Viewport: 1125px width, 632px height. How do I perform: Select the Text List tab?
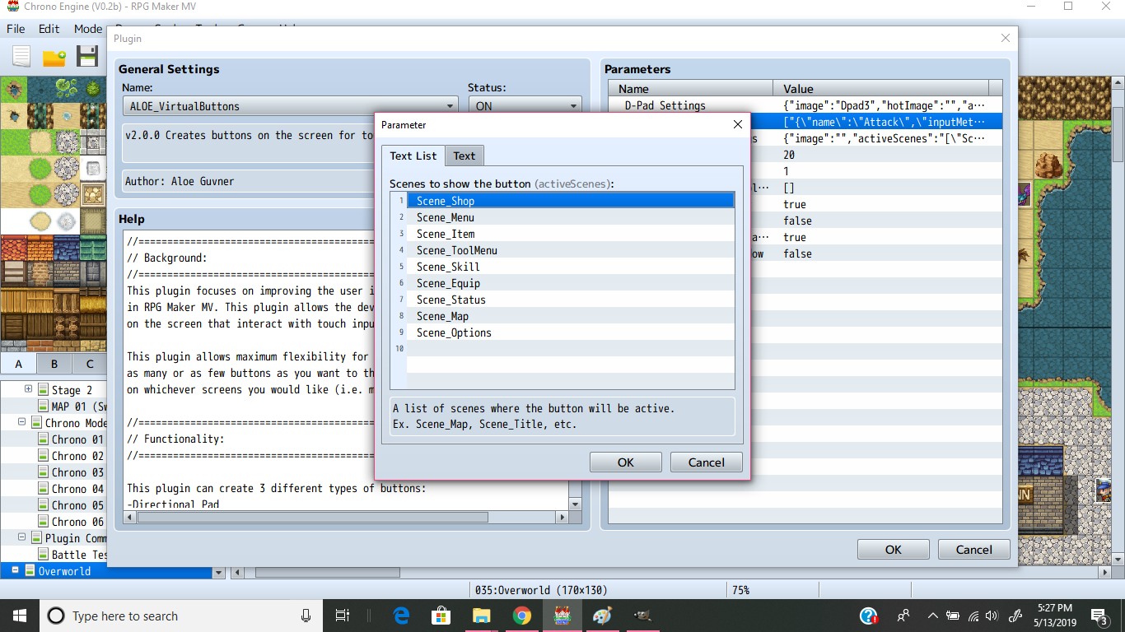pos(413,156)
